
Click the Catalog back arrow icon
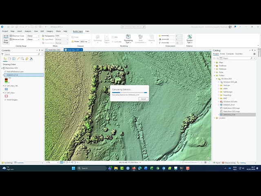[215, 58]
